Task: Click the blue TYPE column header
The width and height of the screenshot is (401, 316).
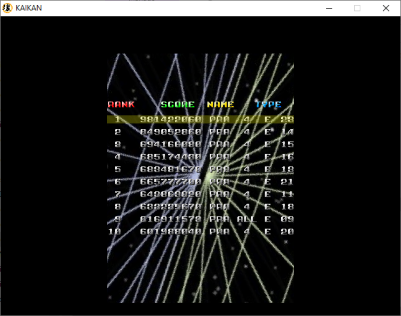Action: 268,104
